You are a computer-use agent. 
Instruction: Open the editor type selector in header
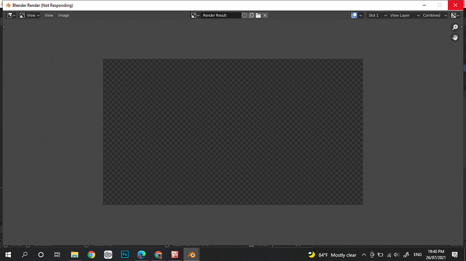(x=11, y=15)
